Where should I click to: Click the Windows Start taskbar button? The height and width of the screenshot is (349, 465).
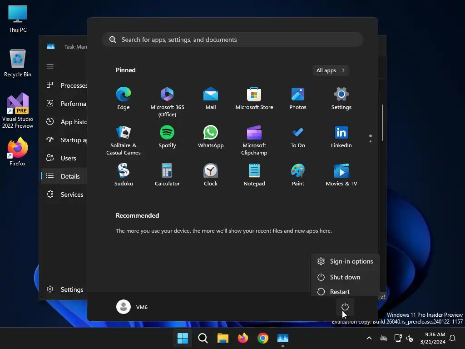pyautogui.click(x=183, y=338)
